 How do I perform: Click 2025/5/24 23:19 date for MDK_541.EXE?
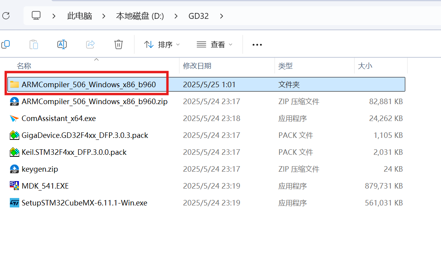pos(212,186)
